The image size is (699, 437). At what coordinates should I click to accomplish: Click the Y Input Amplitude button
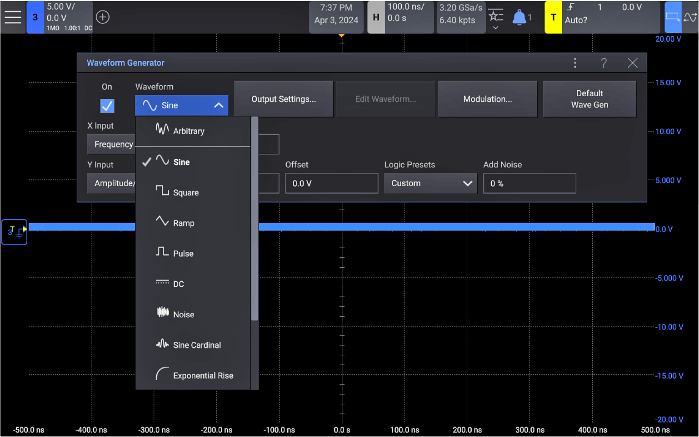tap(111, 183)
